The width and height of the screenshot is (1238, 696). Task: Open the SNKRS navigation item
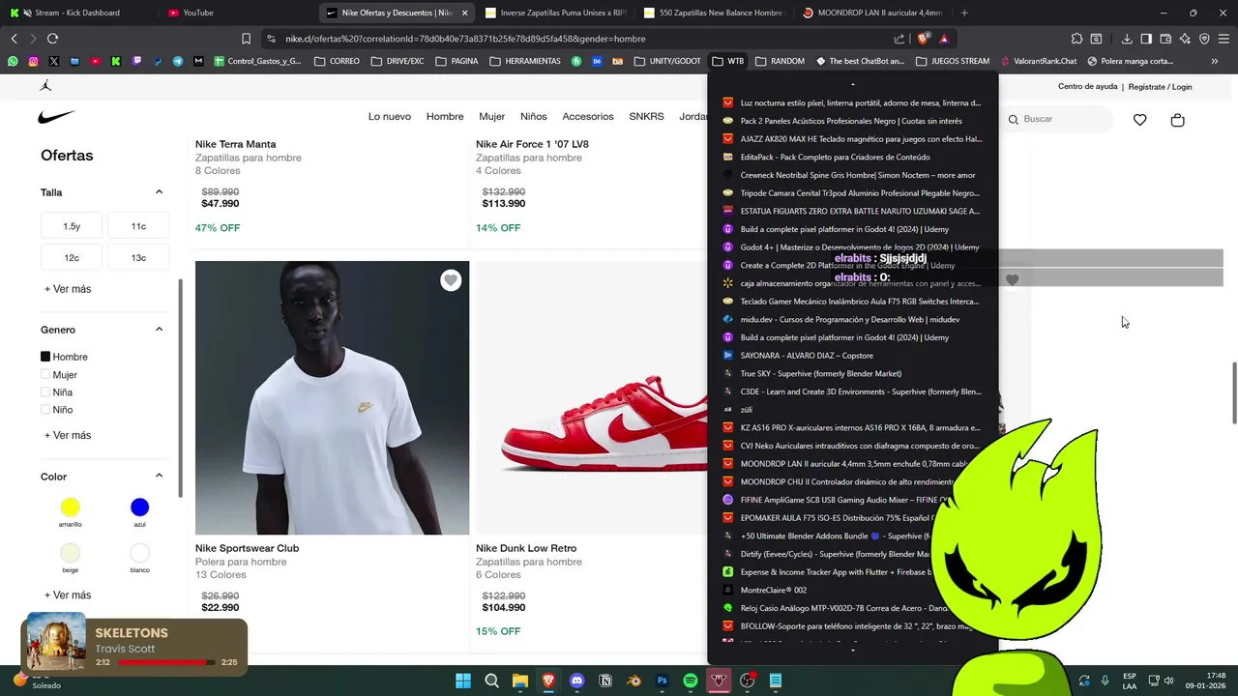click(x=646, y=116)
